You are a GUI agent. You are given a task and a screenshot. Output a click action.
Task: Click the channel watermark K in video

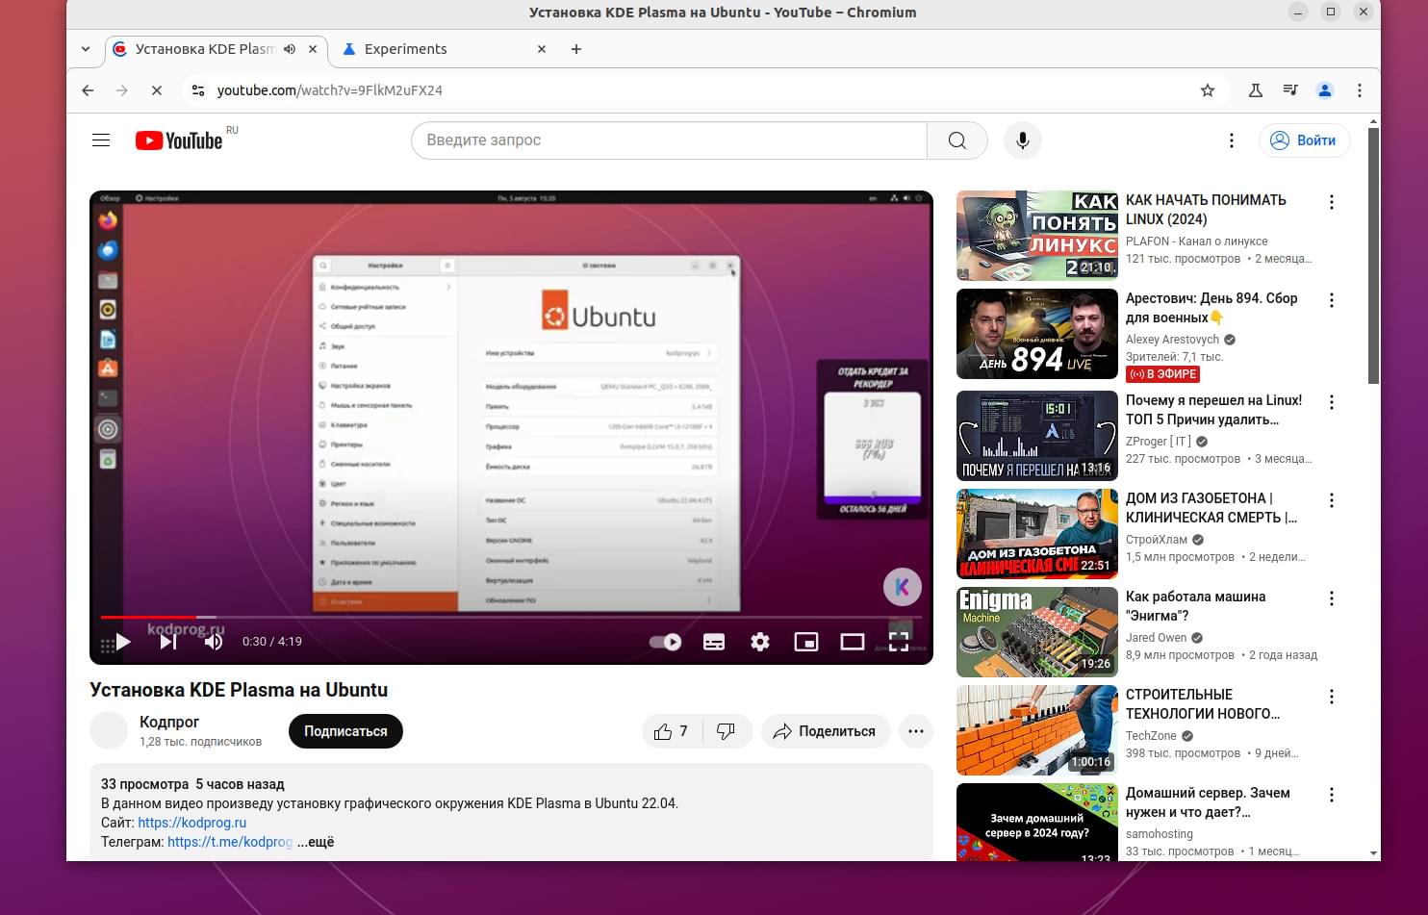902,587
